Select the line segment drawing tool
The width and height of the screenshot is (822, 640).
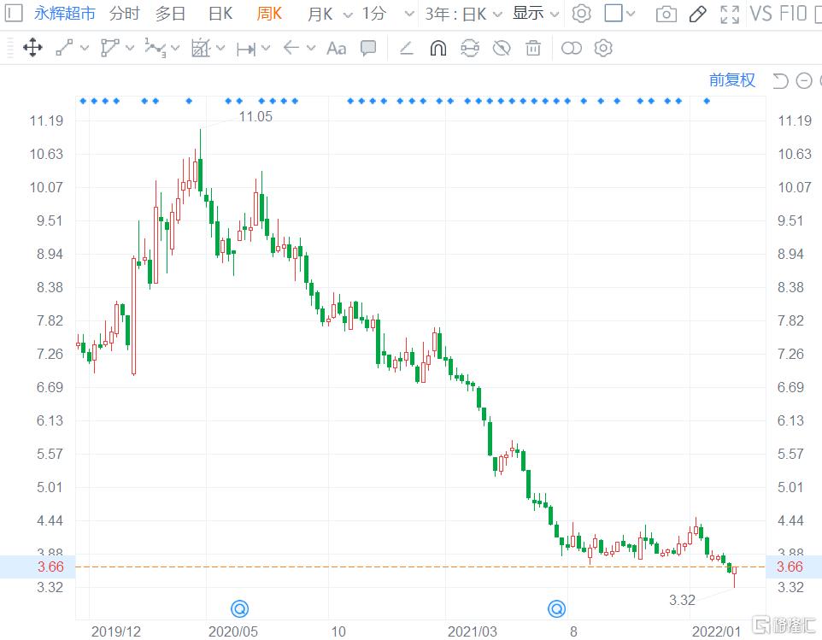[x=64, y=48]
